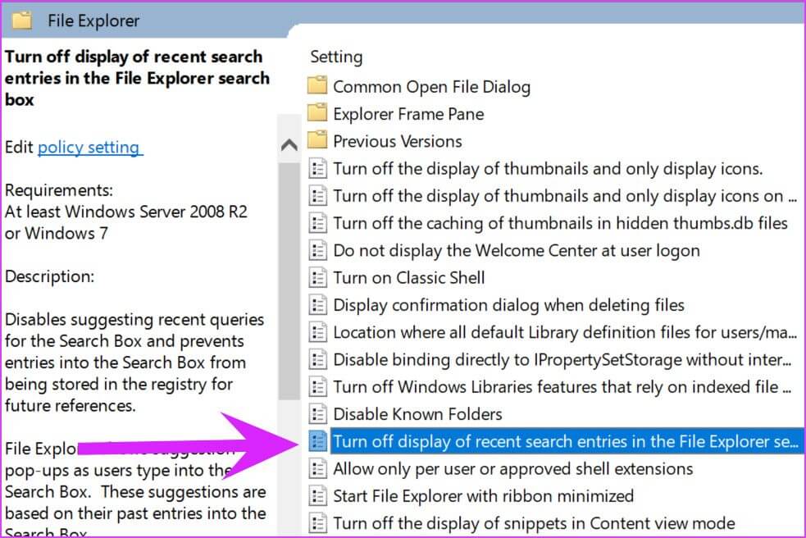Click policy icon for Turn on Classic Shell
Screen dimensions: 806x538
(317, 277)
